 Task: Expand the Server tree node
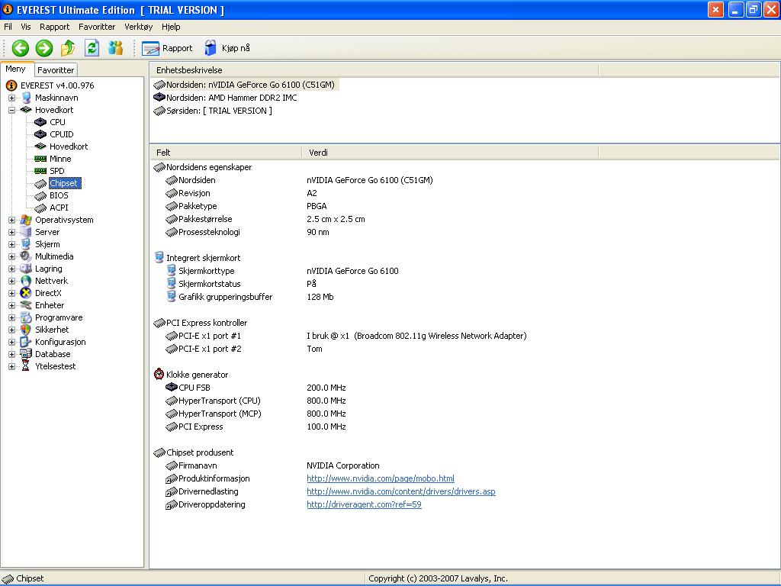11,232
